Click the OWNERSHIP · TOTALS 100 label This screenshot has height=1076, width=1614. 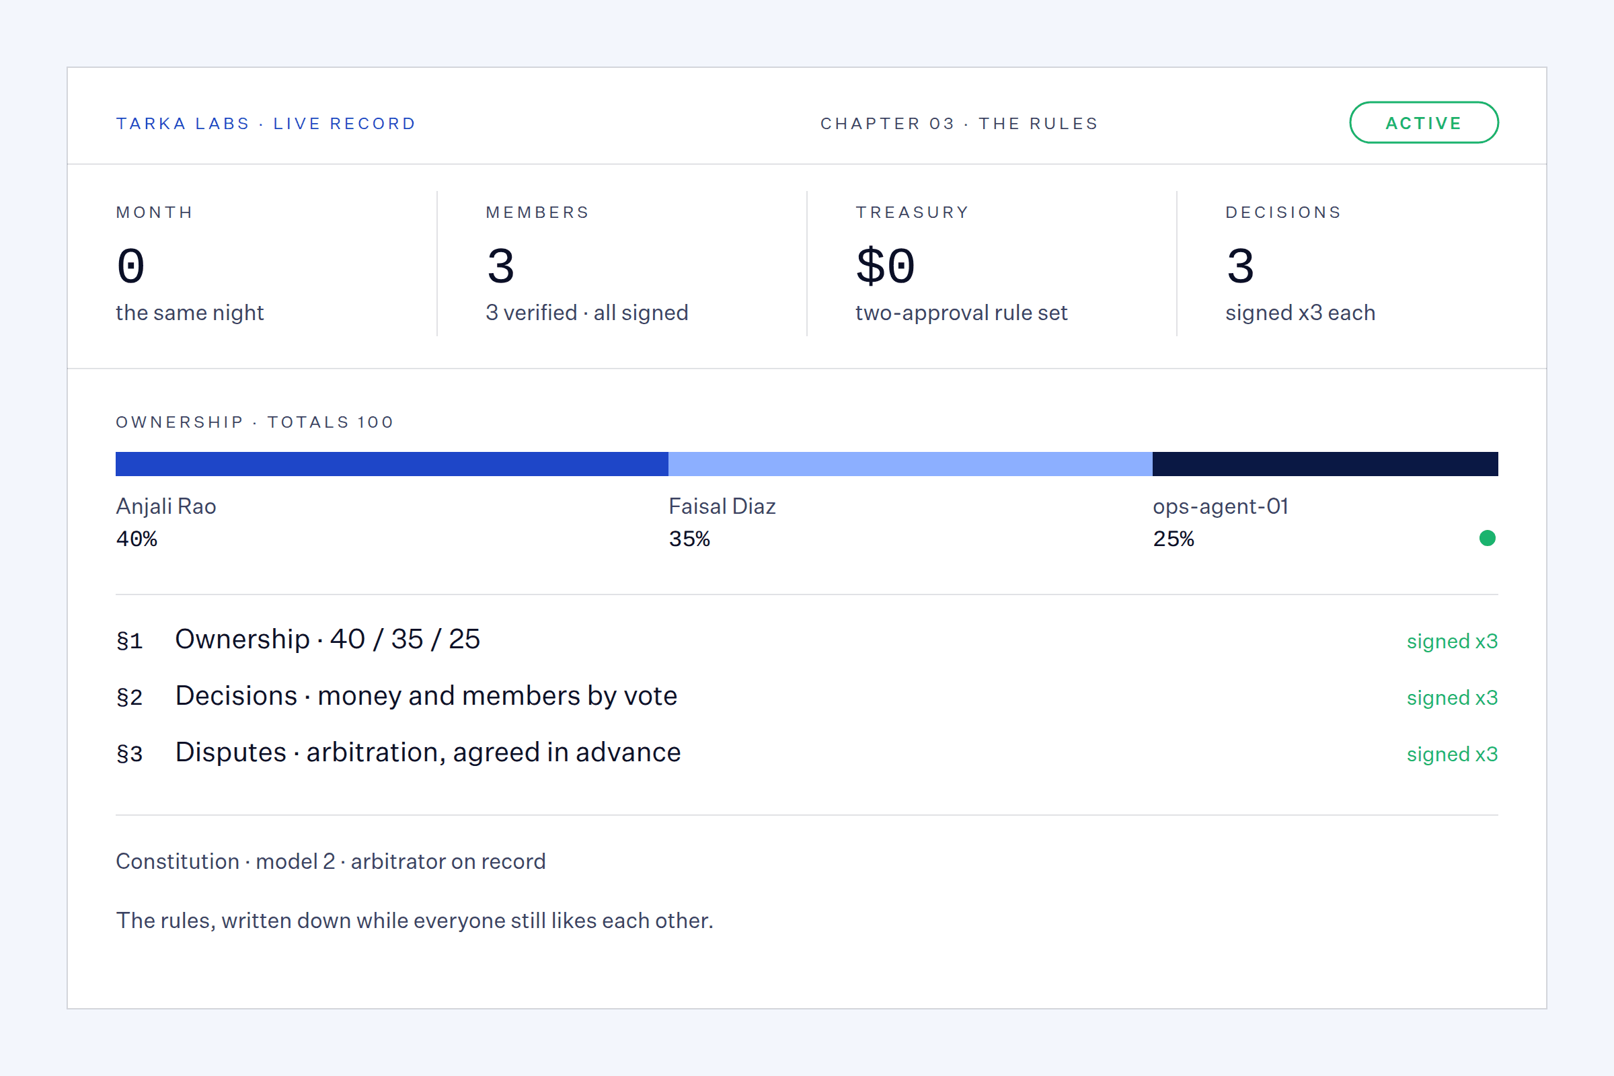tap(255, 422)
